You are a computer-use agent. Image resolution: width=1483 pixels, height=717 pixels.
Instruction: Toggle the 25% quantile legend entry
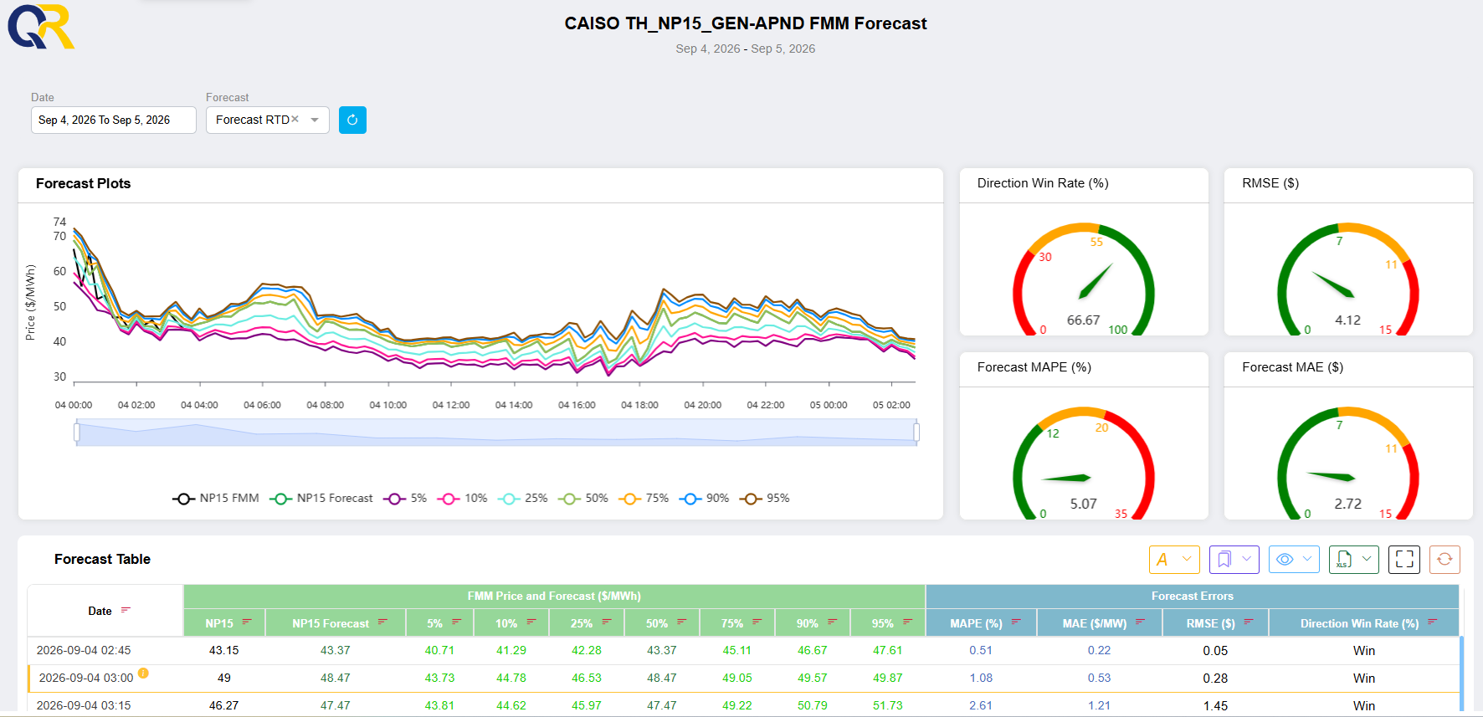click(523, 499)
